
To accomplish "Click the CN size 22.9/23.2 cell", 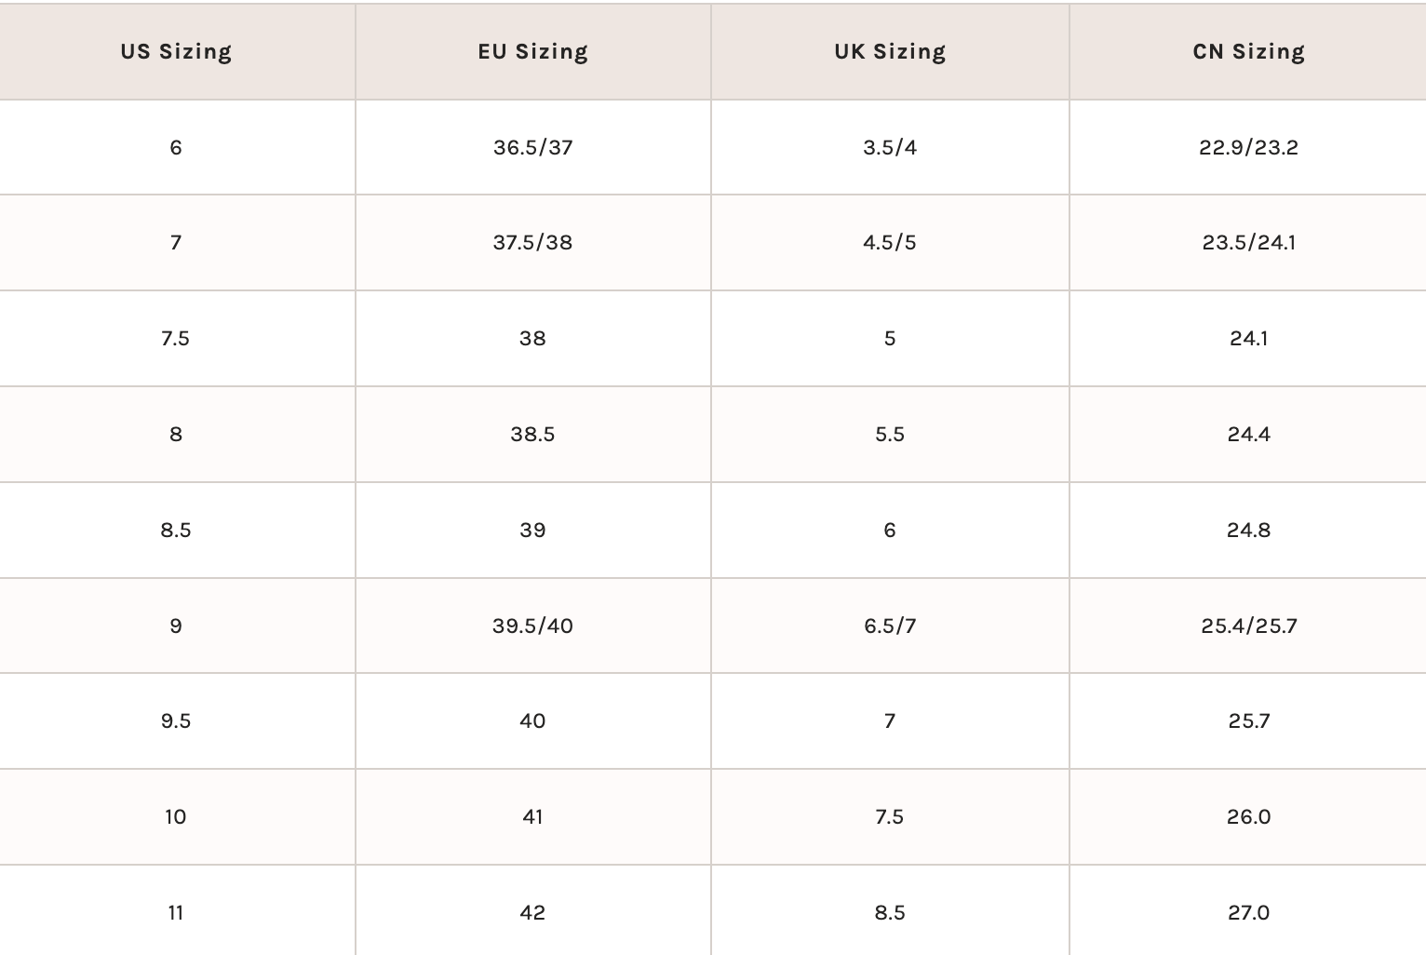I will pos(1248,147).
